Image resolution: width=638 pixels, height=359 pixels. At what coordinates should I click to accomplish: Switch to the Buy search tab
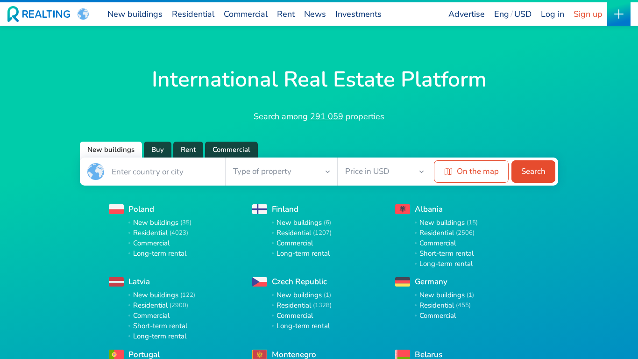(x=157, y=150)
